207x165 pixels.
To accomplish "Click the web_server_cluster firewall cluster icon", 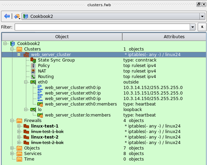I will pos(26,55).
